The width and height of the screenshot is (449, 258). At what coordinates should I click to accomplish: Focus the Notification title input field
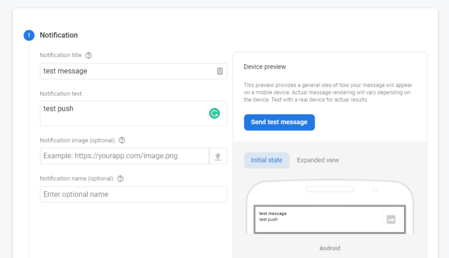[x=126, y=71]
